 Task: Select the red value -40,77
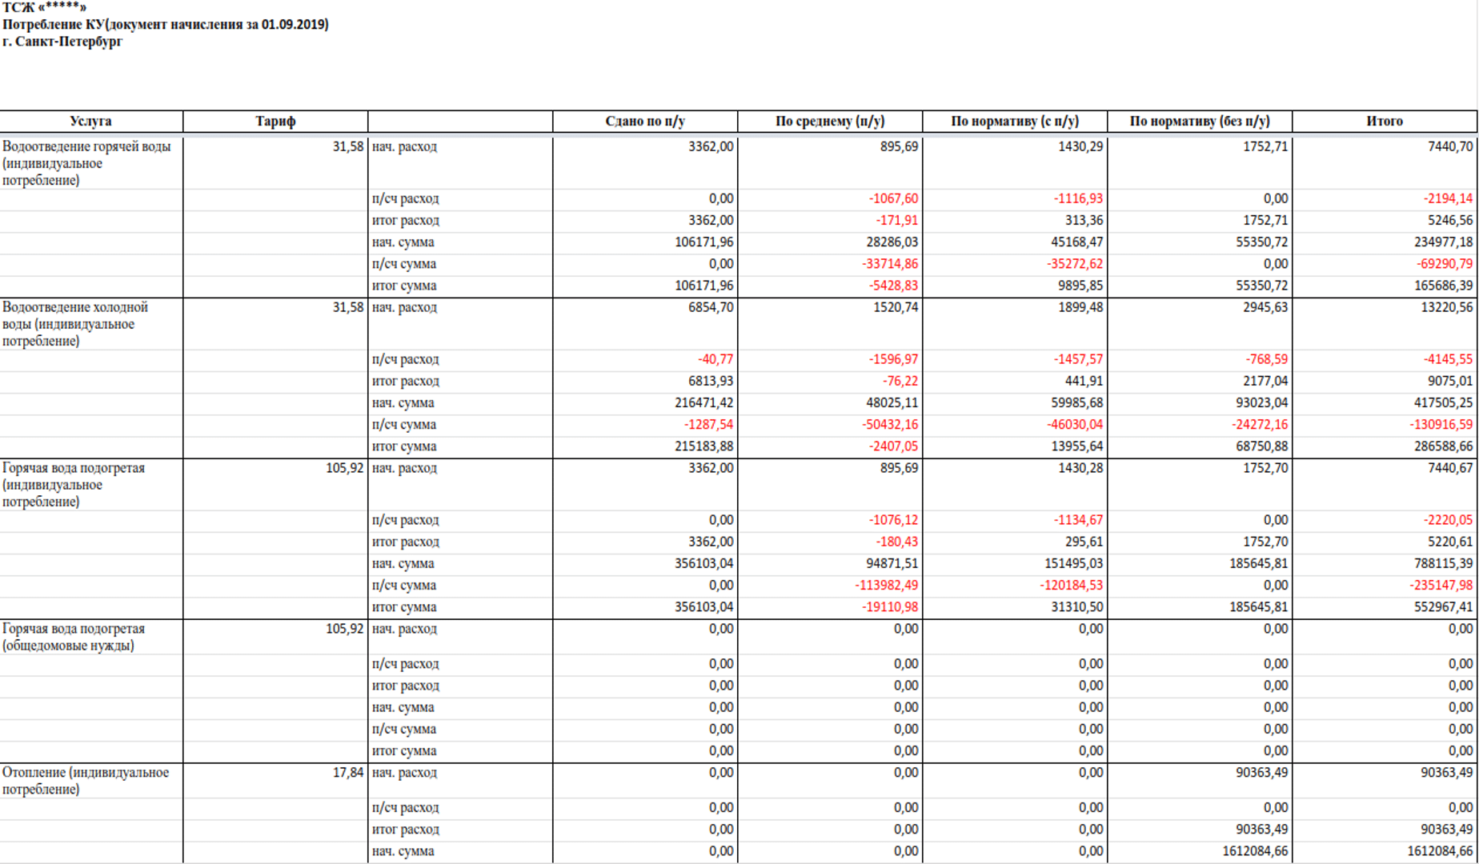click(x=715, y=359)
